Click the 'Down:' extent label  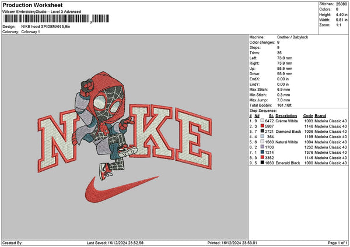pos(255,74)
